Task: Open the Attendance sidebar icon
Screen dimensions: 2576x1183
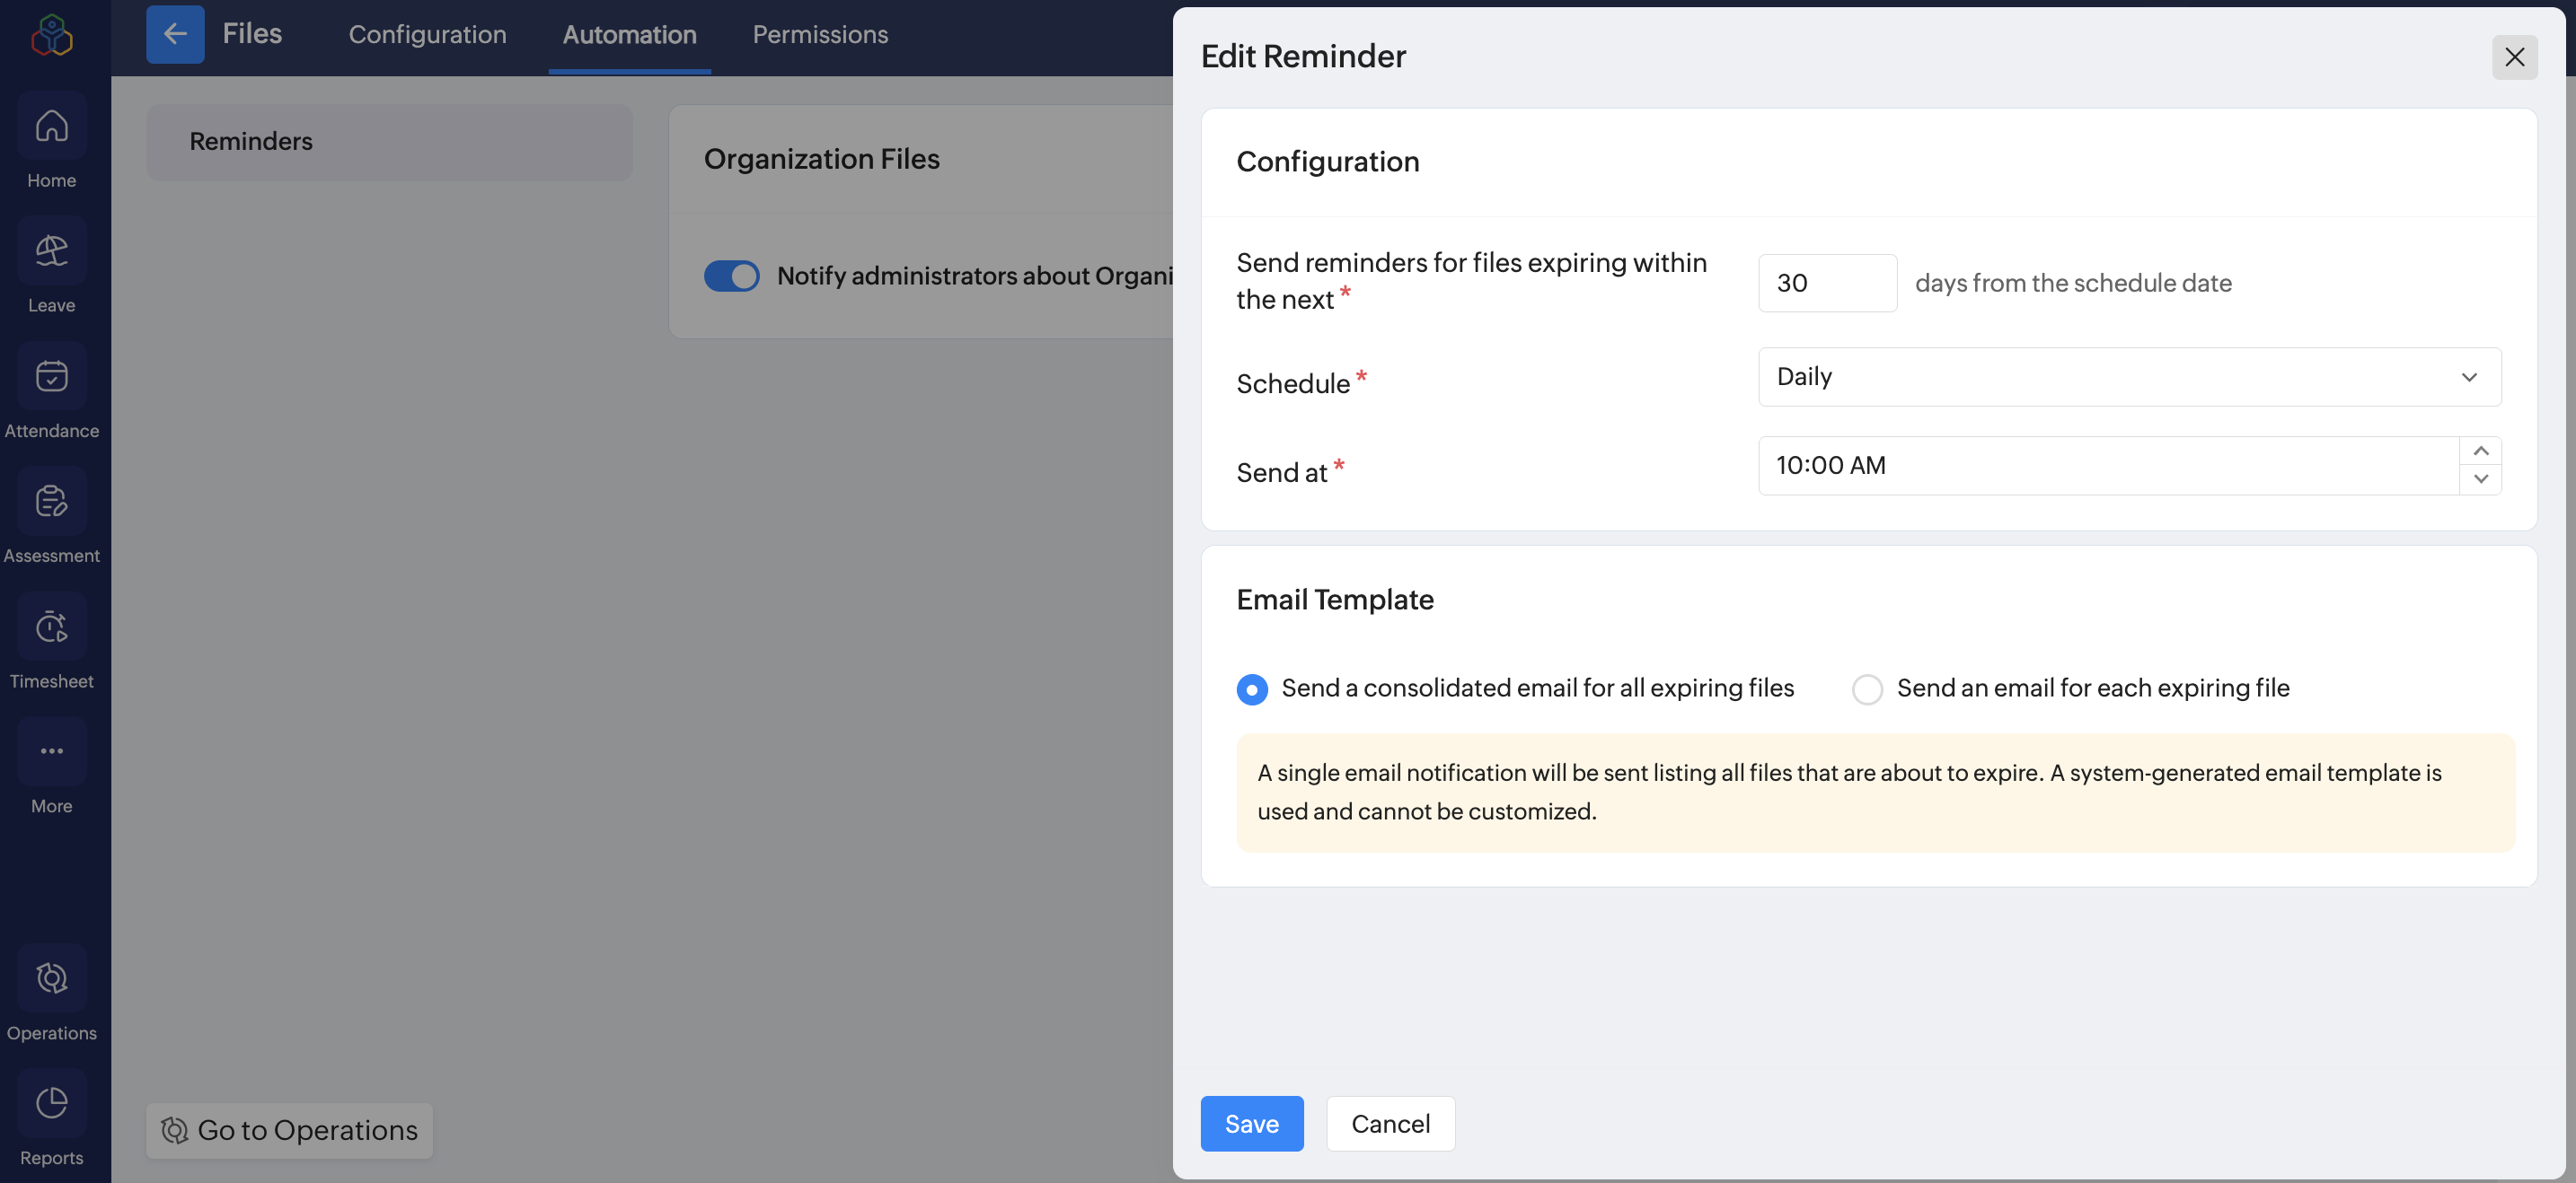Action: pyautogui.click(x=51, y=377)
